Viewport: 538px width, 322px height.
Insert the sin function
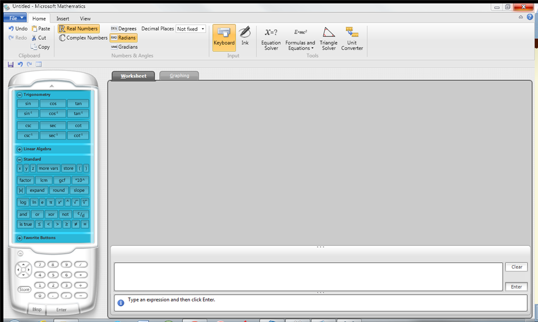click(28, 103)
